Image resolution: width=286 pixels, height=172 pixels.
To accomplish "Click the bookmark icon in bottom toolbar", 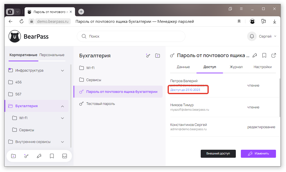I will 52,156.
